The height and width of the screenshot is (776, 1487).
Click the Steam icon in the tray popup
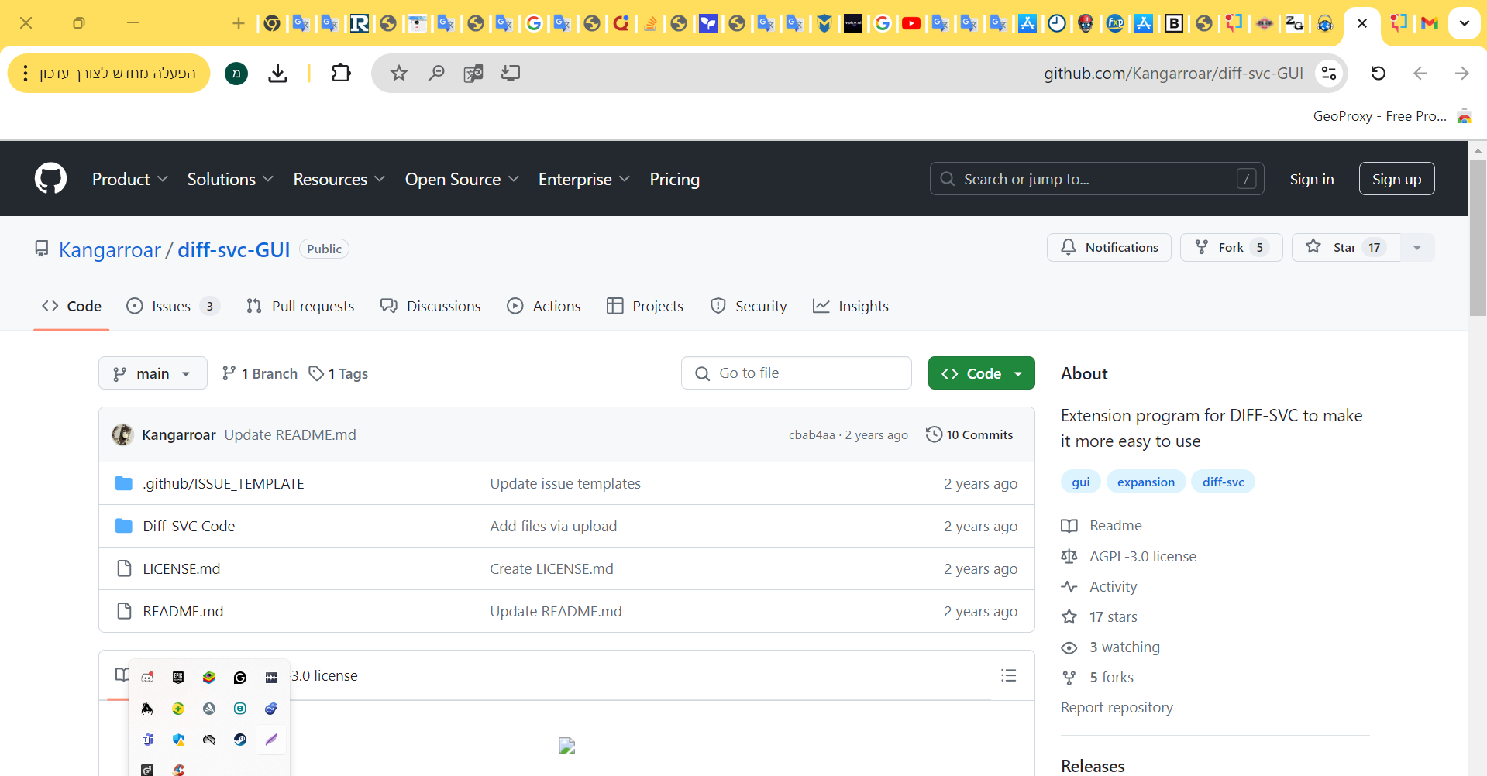pos(240,740)
